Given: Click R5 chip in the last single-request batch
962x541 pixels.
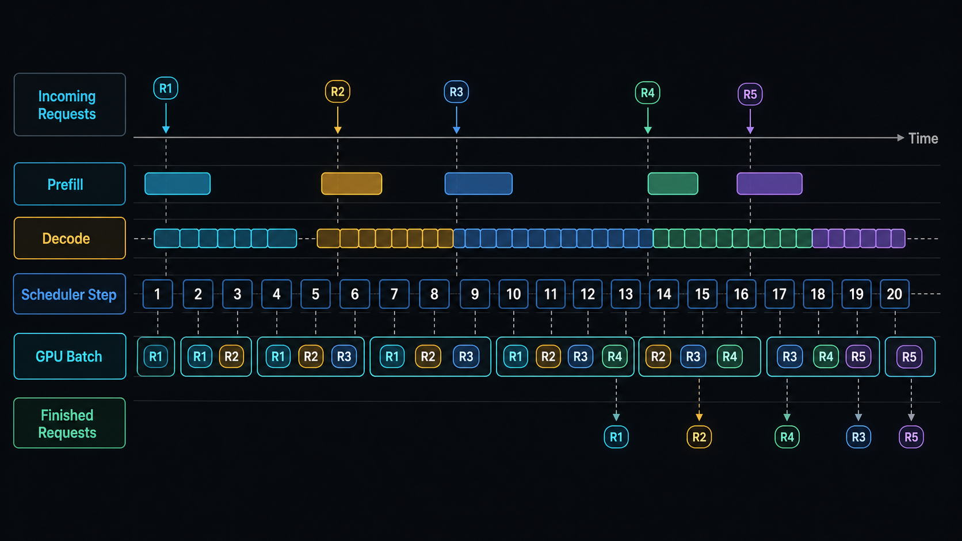Looking at the screenshot, I should pyautogui.click(x=909, y=357).
